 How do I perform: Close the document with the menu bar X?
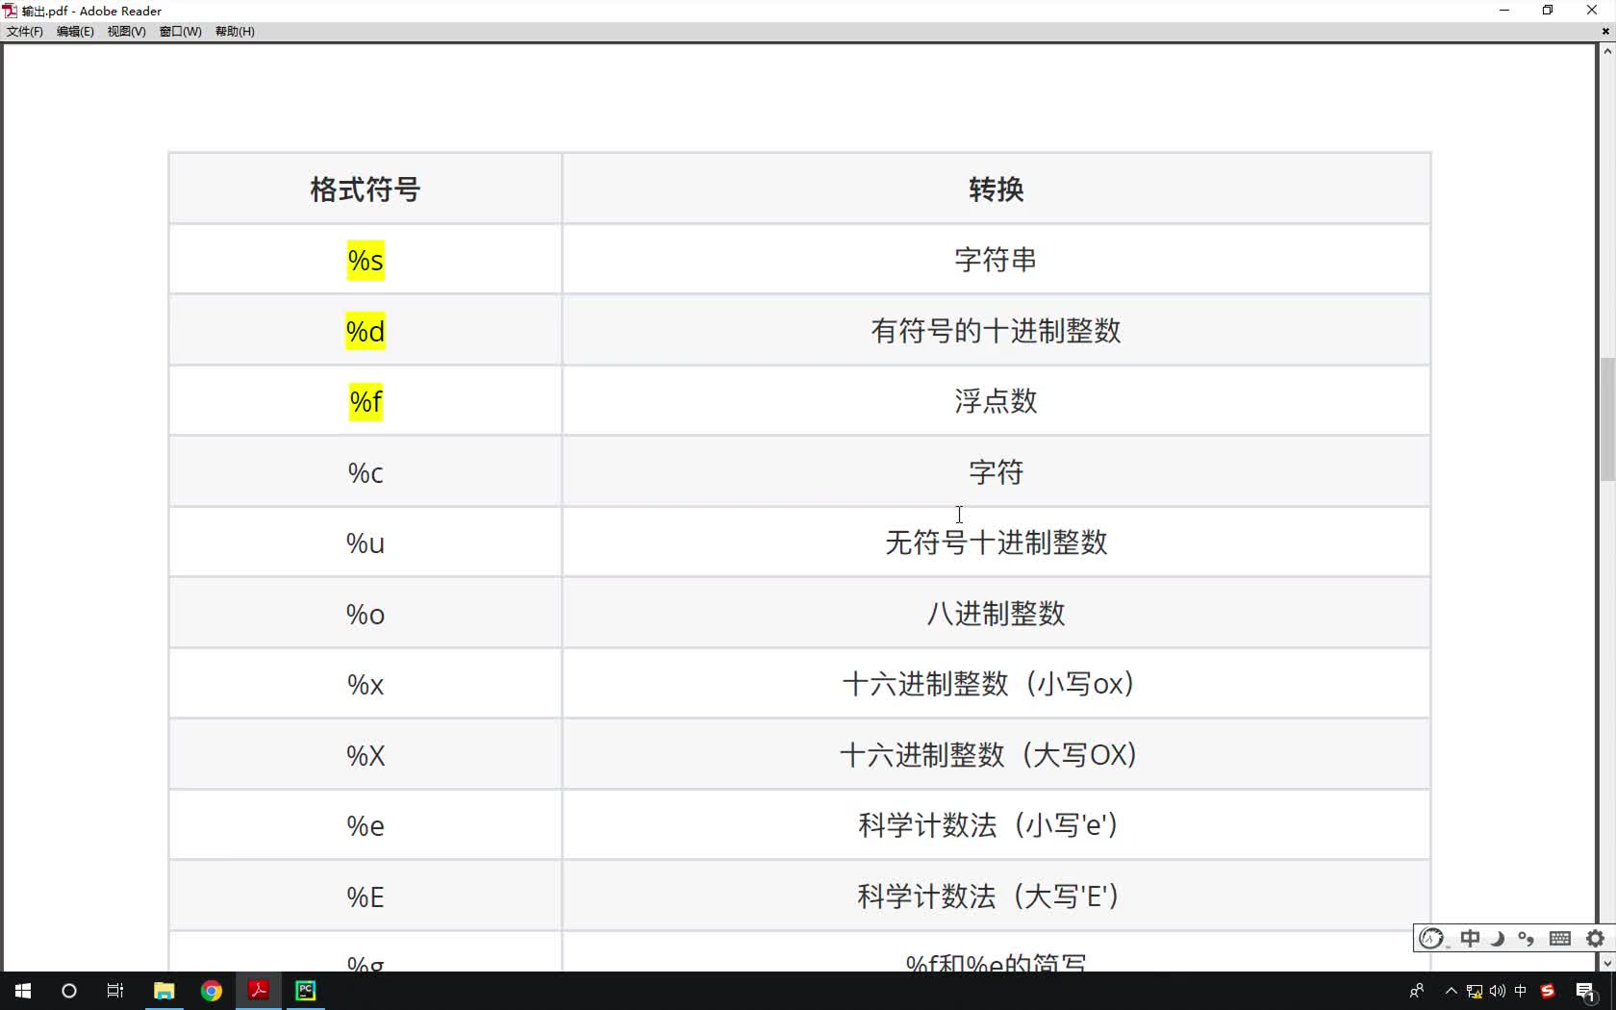(x=1605, y=32)
